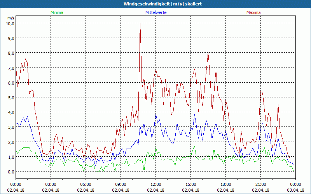Viewport: 311px width, 194px height.
Task: Click the 7,0 y-axis value
Action: (x=11, y=68)
